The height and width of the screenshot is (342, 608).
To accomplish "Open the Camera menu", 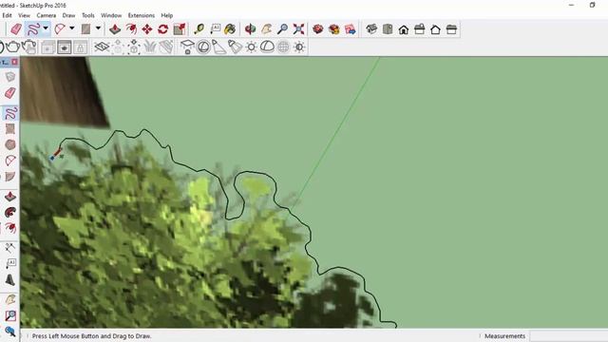I will [47, 15].
